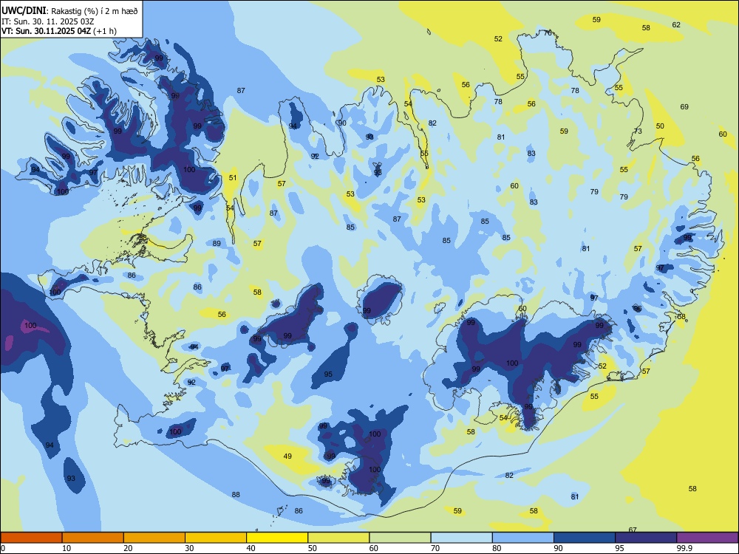This screenshot has height=554, width=739.
Task: Pick the bright yellow 40–50 legend swatch
Action: pos(277,537)
